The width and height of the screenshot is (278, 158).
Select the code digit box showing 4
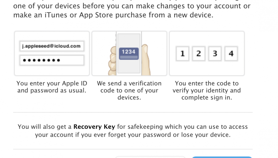(231, 54)
